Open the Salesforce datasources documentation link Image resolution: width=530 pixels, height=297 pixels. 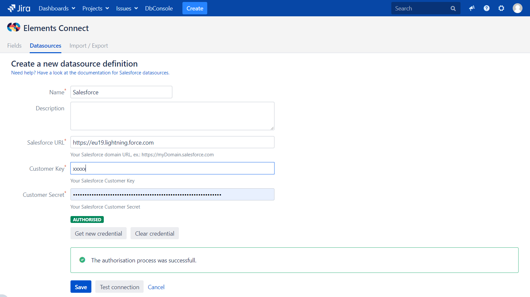click(90, 73)
